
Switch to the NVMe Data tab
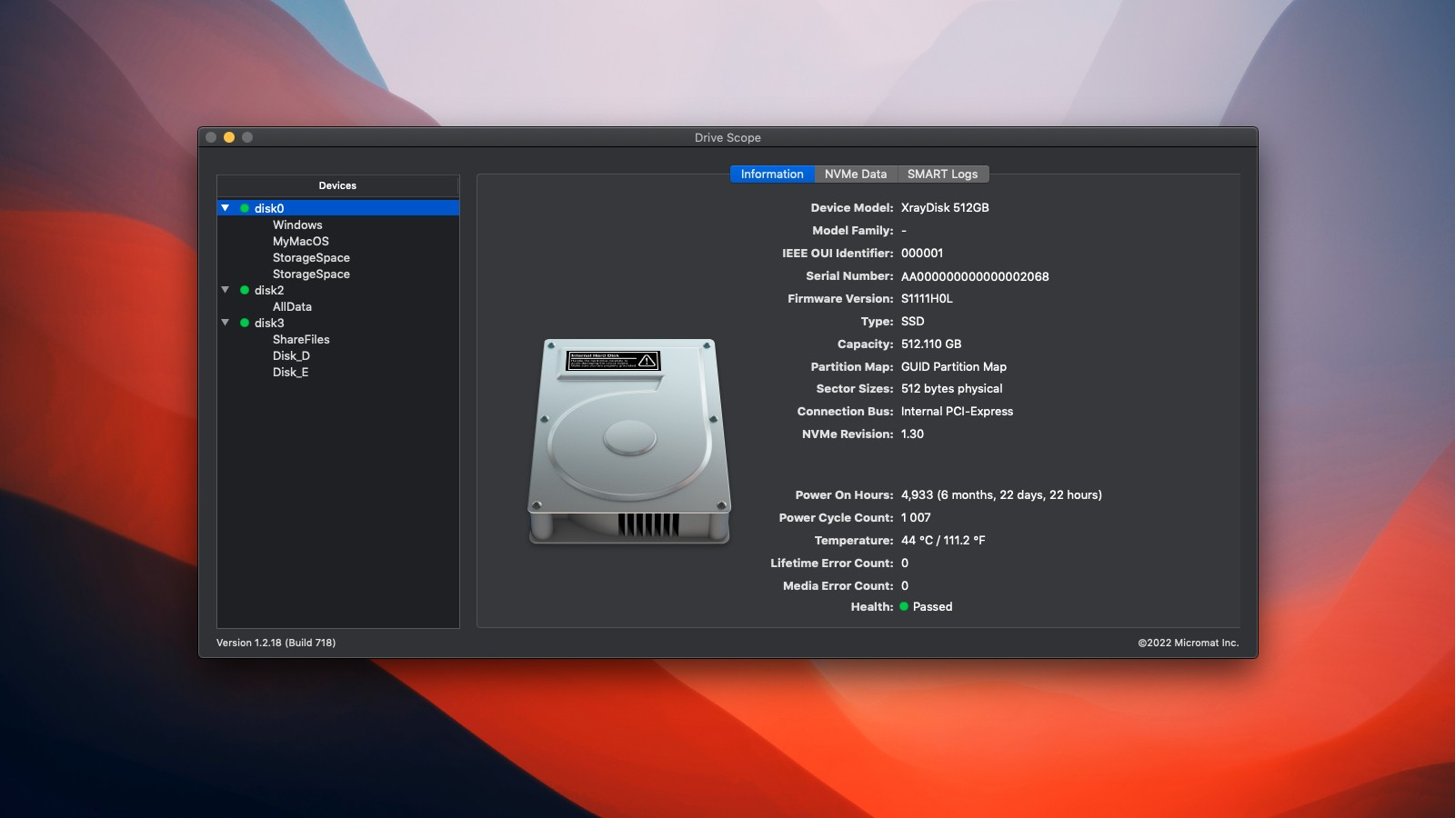point(854,174)
